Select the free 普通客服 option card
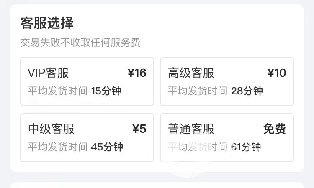The height and width of the screenshot is (188, 314). [x=227, y=137]
